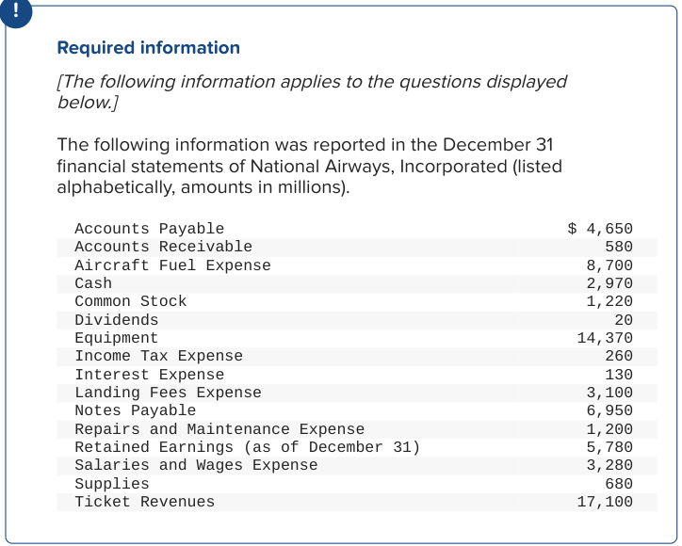
Task: Click the Cash row label
Action: (x=93, y=283)
